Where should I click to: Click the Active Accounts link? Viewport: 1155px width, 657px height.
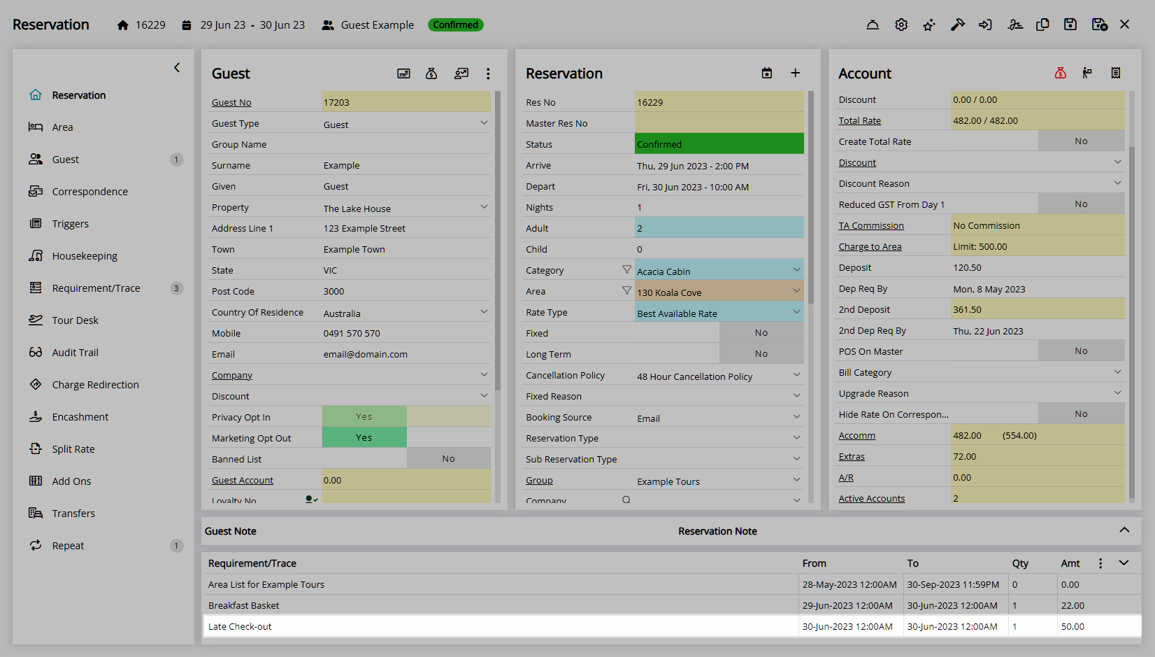click(x=872, y=498)
